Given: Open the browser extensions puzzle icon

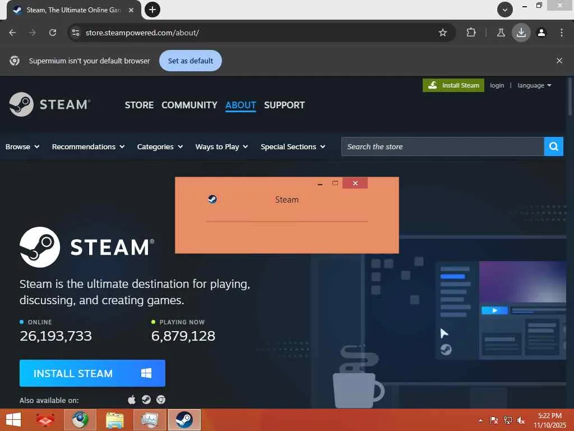Looking at the screenshot, I should pyautogui.click(x=471, y=33).
